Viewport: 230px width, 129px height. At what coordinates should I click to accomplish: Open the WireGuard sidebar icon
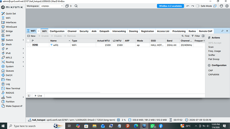point(3,27)
